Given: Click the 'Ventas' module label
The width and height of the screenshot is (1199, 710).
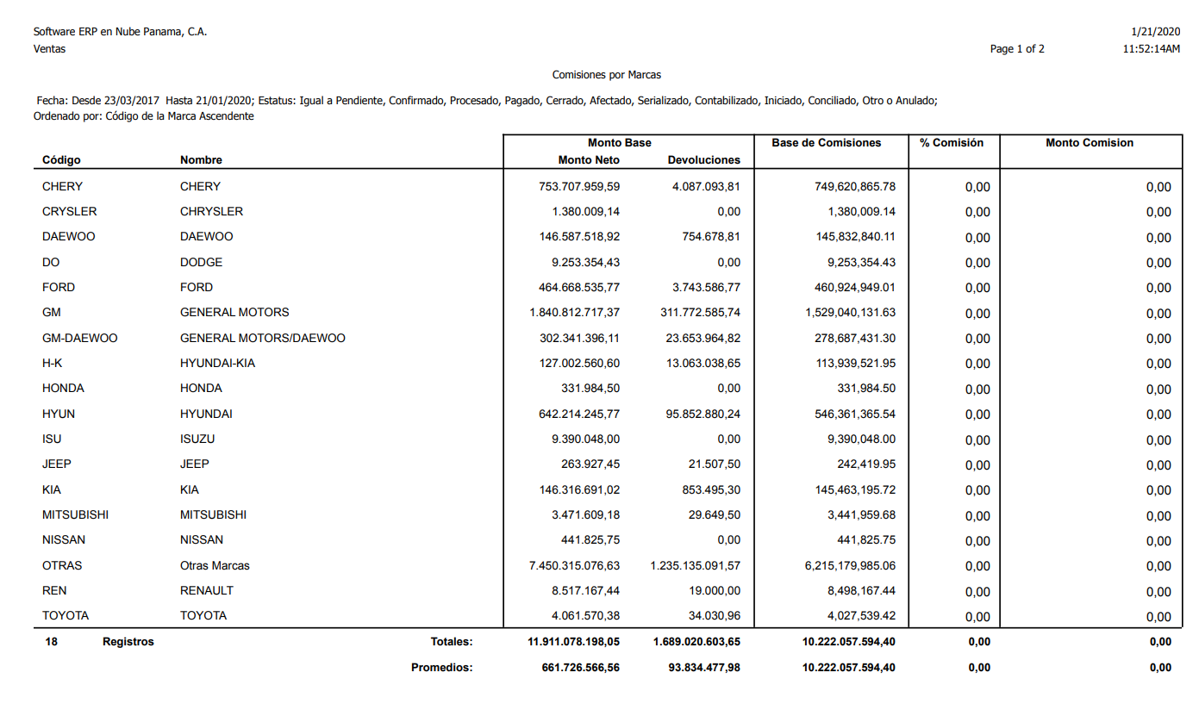Looking at the screenshot, I should pyautogui.click(x=49, y=49).
